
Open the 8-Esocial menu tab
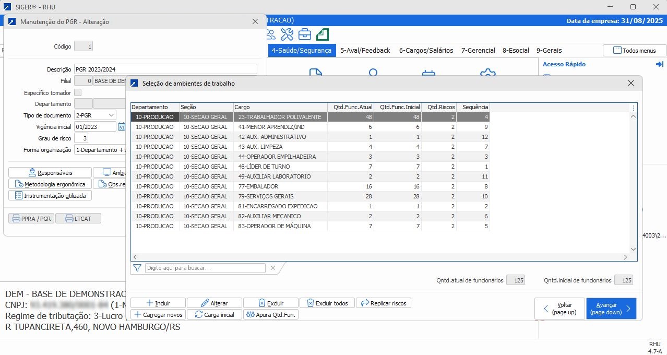click(x=516, y=51)
